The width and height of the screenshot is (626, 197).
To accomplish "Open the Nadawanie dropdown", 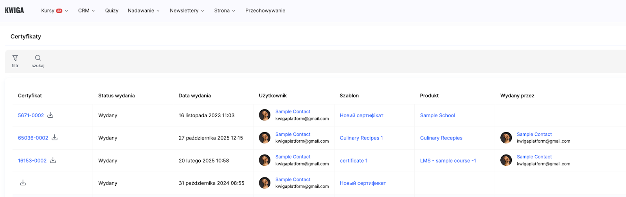I will point(143,11).
